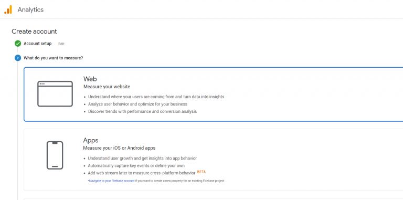Click the Measure your website subtitle
The height and width of the screenshot is (200, 403).
tap(107, 87)
